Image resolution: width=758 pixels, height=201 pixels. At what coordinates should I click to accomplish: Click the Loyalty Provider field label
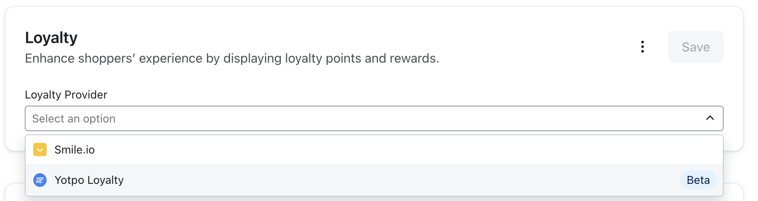click(66, 95)
